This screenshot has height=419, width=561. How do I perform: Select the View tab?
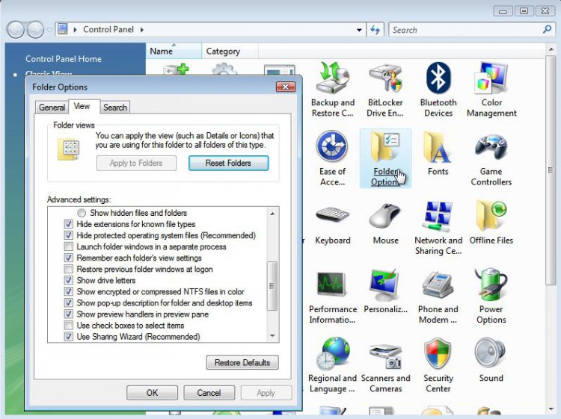pos(82,106)
